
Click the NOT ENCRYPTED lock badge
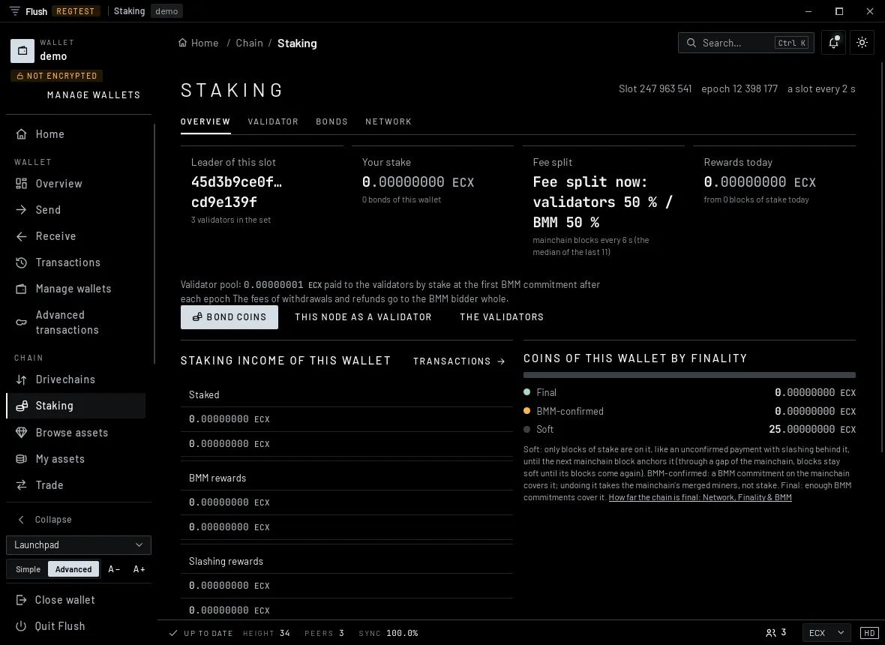coord(56,76)
